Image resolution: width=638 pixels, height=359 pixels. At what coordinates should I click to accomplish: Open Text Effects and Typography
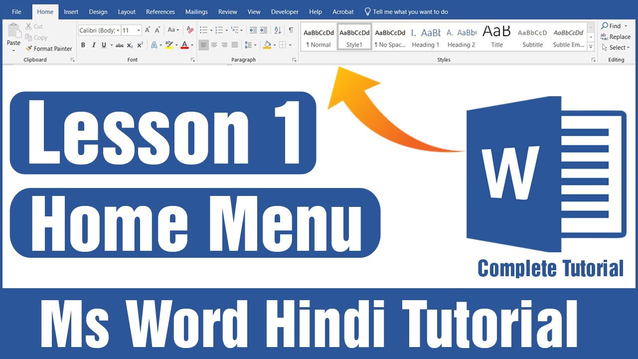tap(154, 45)
